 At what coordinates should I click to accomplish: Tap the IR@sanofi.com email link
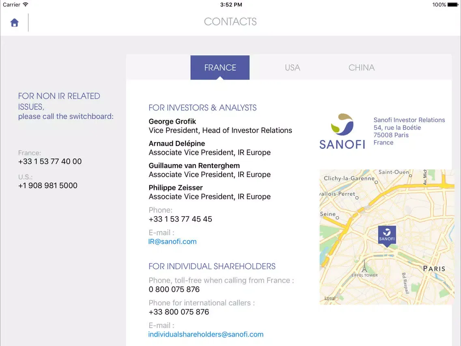[x=172, y=242]
